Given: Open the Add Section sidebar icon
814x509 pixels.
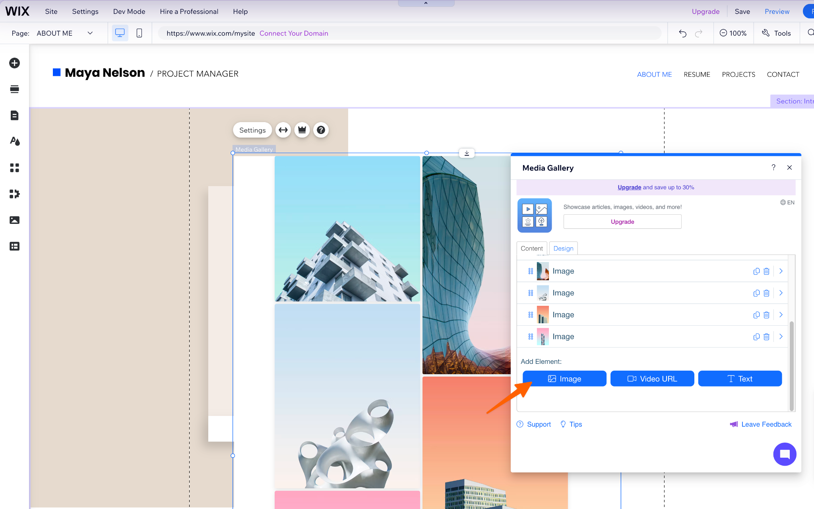Looking at the screenshot, I should point(15,89).
